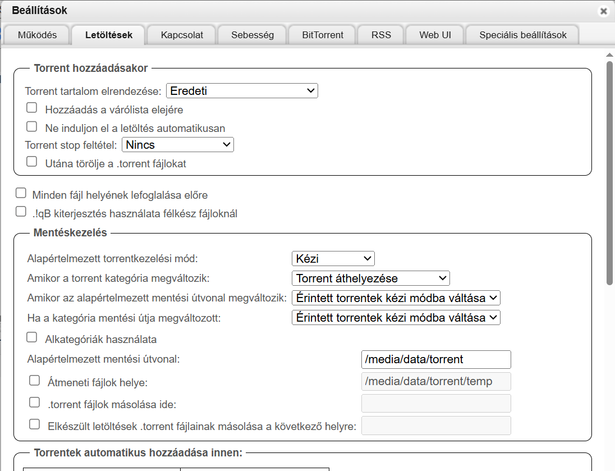This screenshot has width=615, height=471.
Task: Click the Alapértelmezett mentési útvonal field
Action: [436, 359]
